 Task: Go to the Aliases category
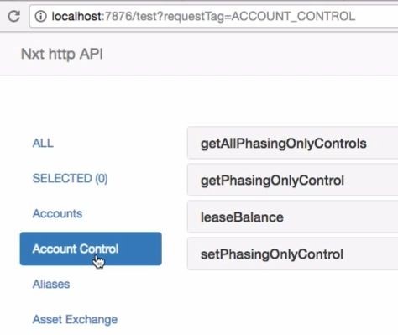coord(51,284)
